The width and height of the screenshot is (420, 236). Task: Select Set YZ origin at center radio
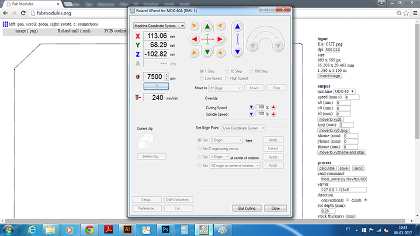tap(199, 165)
